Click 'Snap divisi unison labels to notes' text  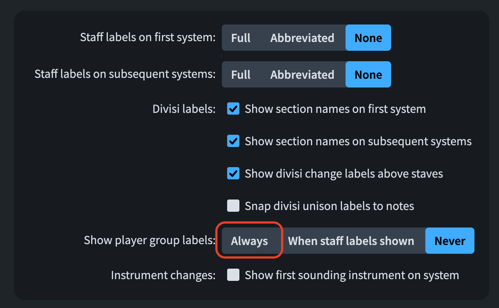tap(329, 206)
